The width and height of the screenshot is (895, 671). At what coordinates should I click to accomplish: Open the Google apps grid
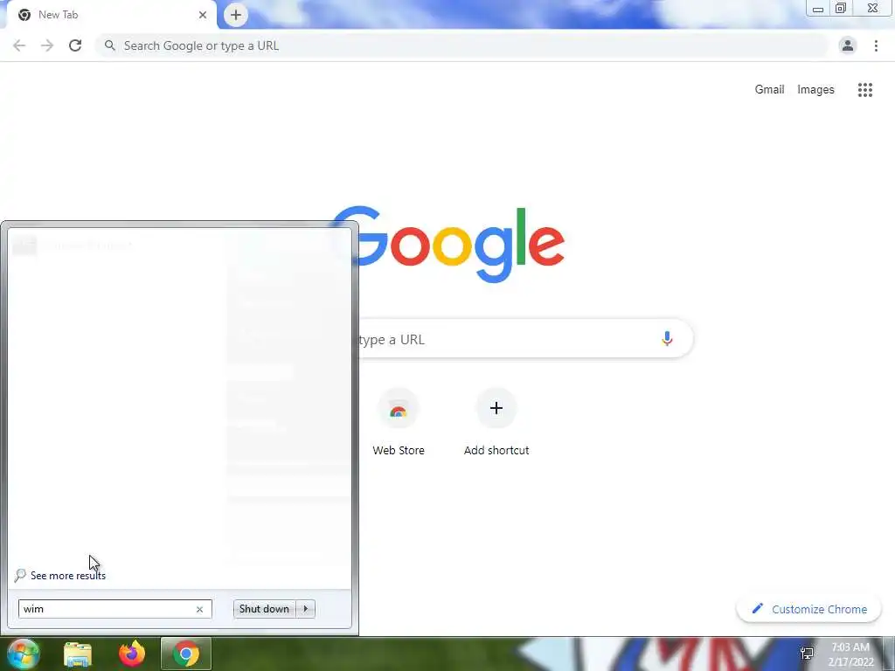pos(865,90)
